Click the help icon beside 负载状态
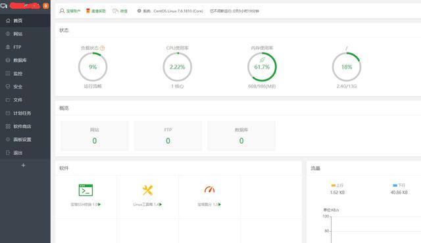Image resolution: width=421 pixels, height=243 pixels. [x=103, y=48]
